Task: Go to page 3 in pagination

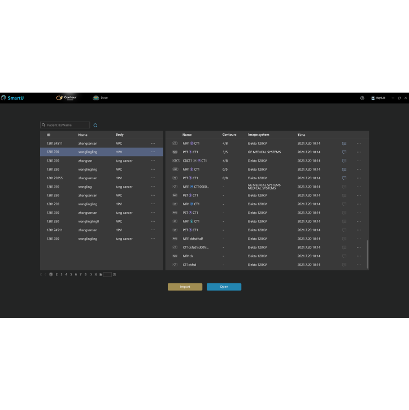Action: coord(61,274)
